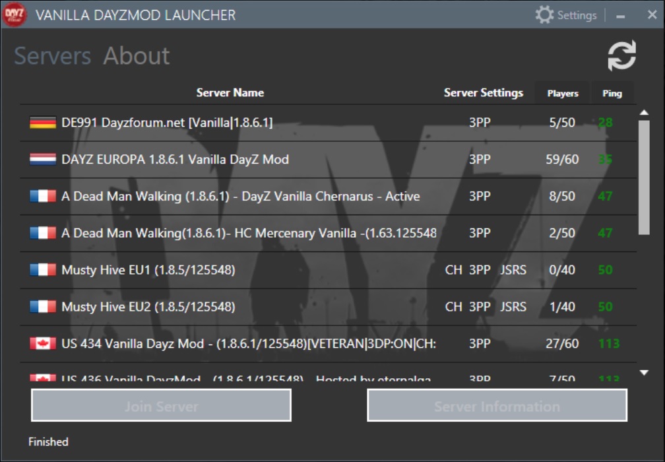Sort by Players column header
665x462 pixels.
click(563, 93)
